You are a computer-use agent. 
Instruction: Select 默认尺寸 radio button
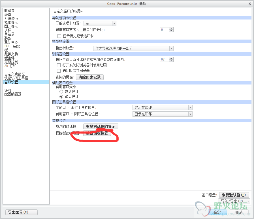(x=61, y=92)
